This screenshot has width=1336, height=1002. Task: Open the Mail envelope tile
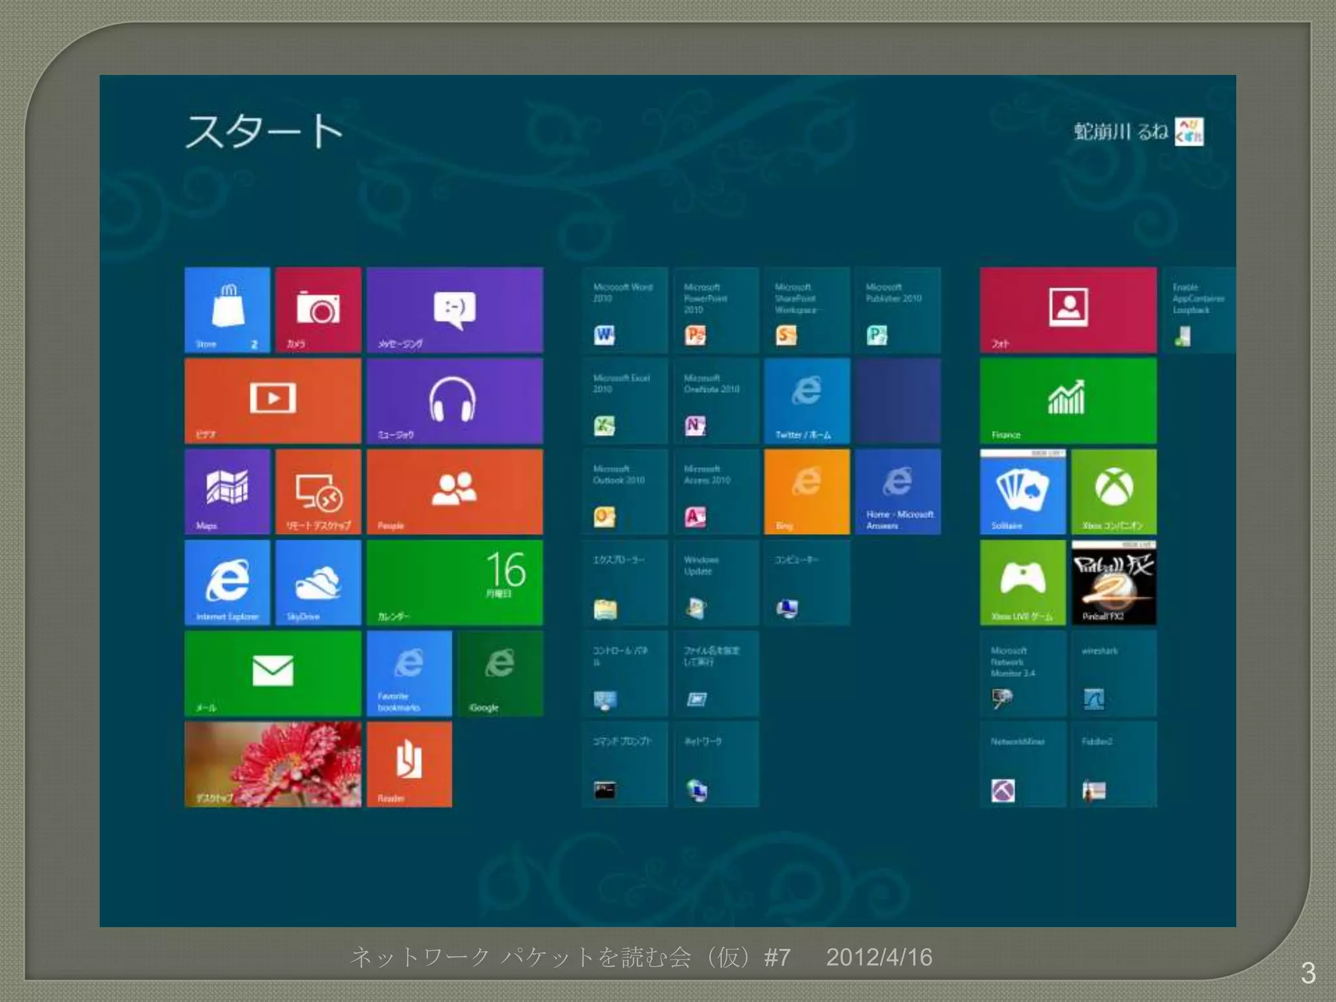click(x=273, y=673)
